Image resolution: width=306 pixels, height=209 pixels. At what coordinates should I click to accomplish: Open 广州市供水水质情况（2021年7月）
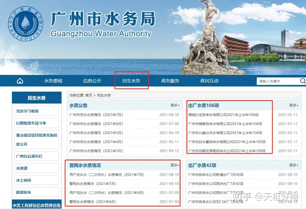point(96,115)
